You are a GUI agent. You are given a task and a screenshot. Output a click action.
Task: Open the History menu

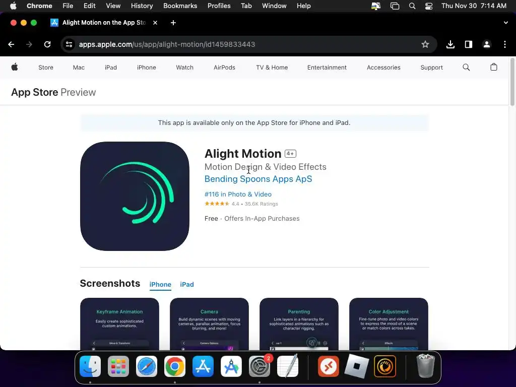tap(142, 6)
